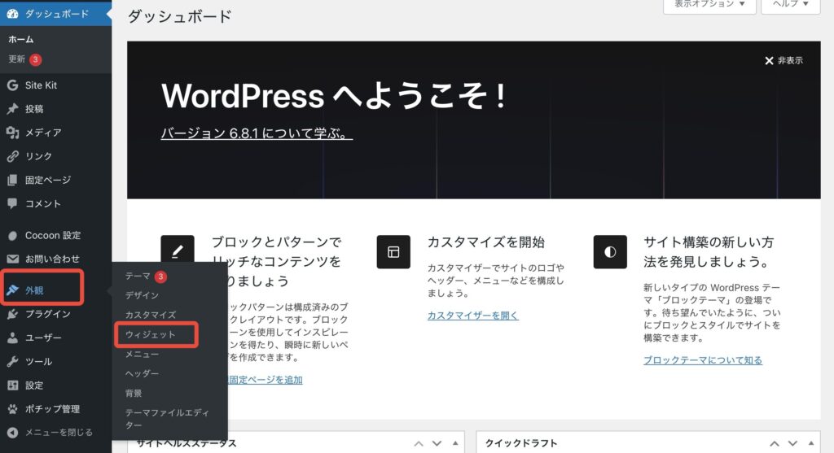The width and height of the screenshot is (834, 453).
Task: Select カスタマイズ in submenu
Action: pos(151,315)
